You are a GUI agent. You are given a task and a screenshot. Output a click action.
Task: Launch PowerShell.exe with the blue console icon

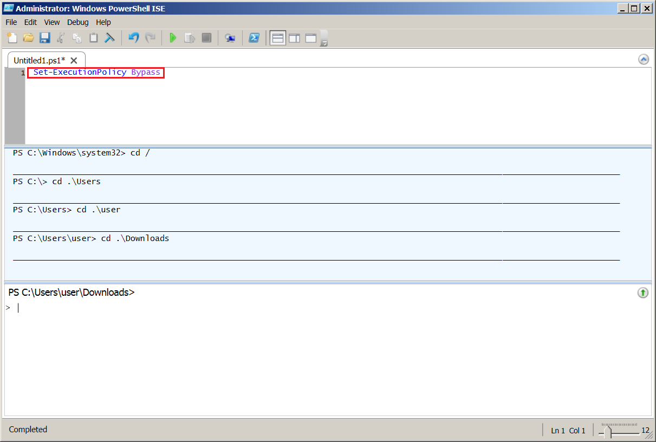point(254,37)
